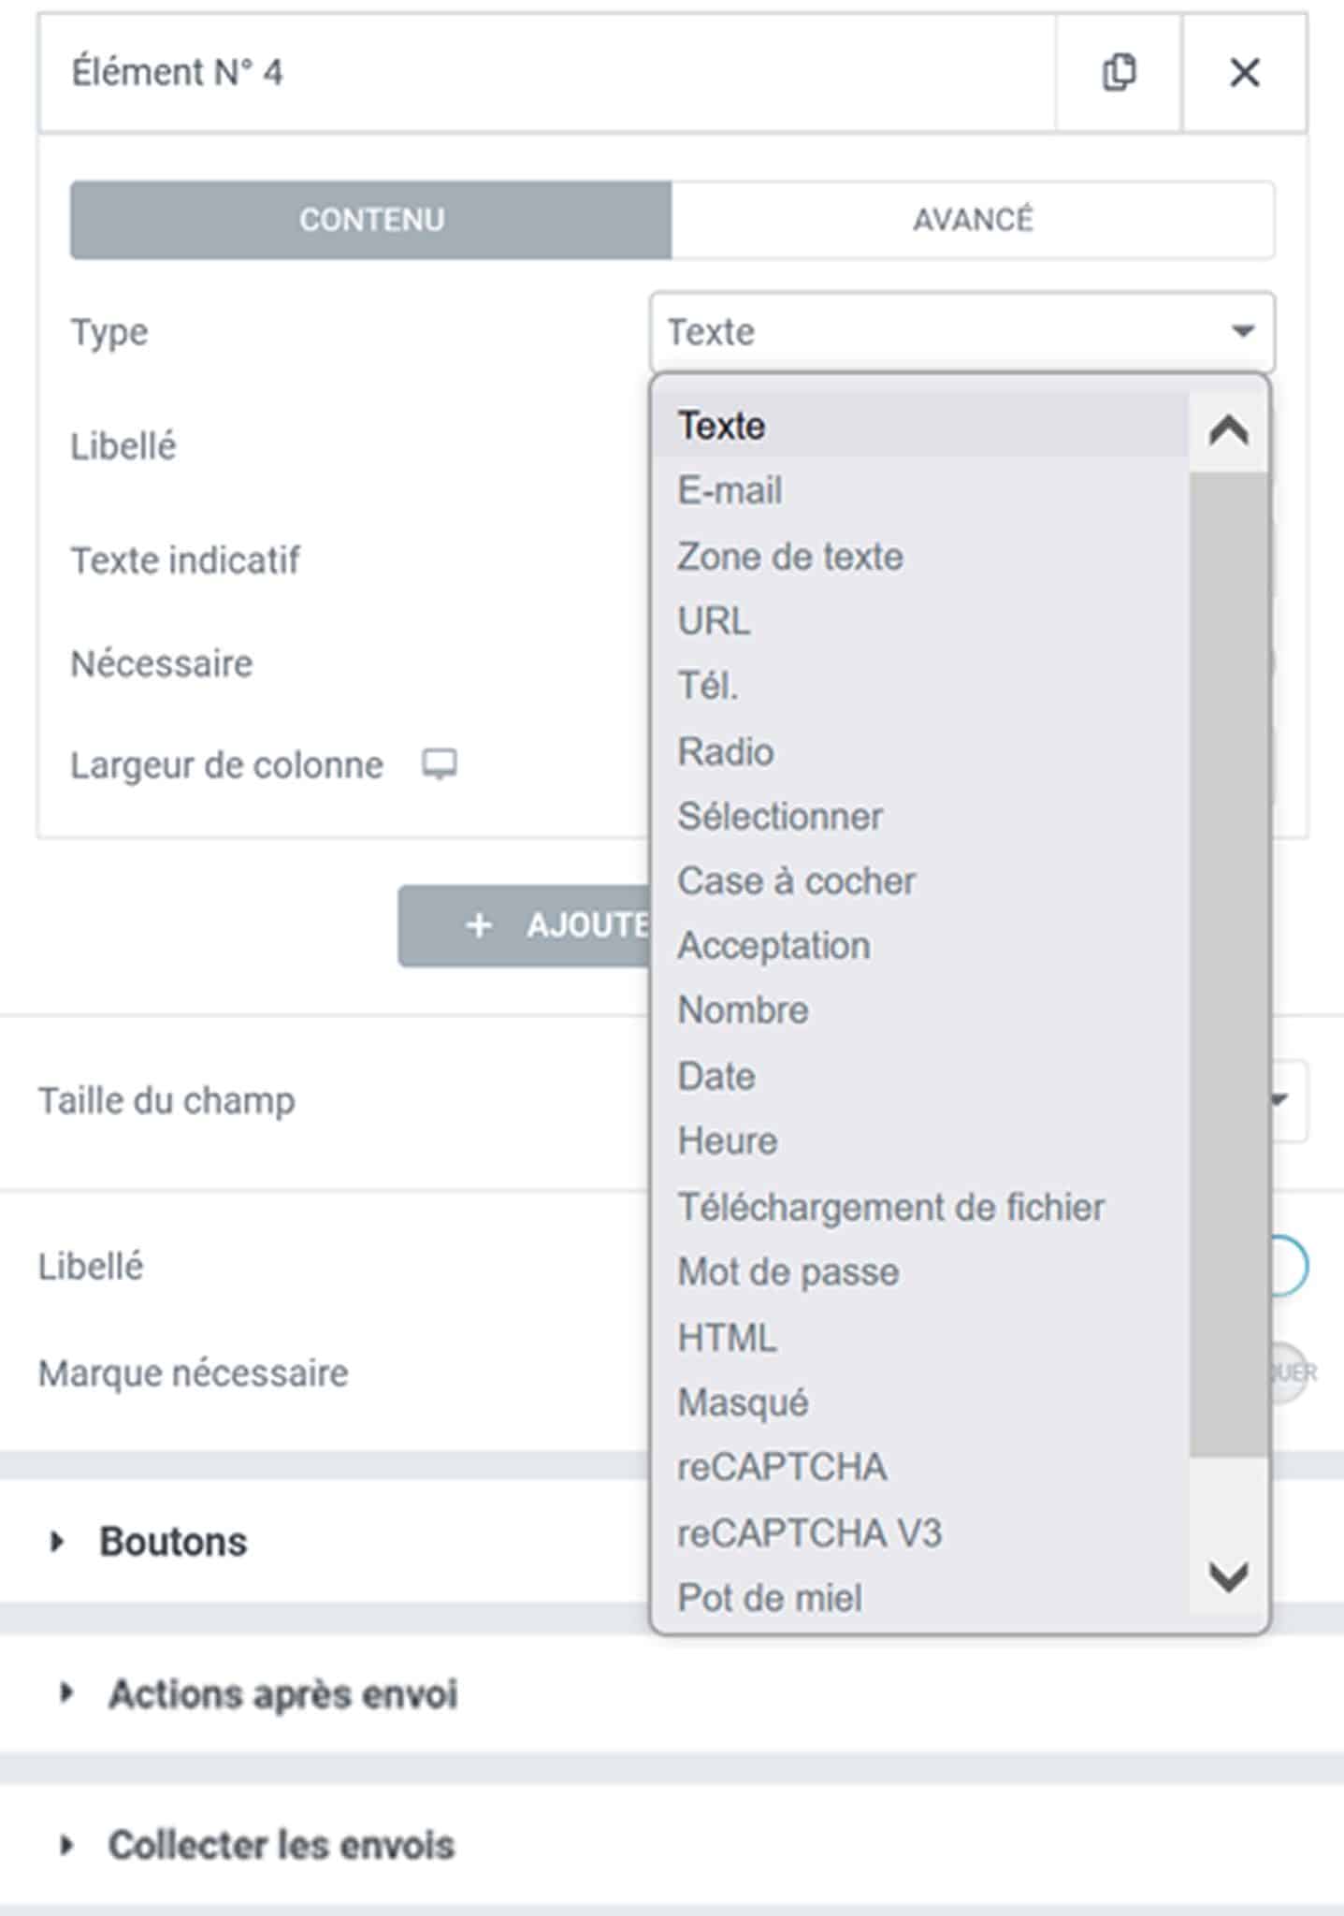Switch to the Contenu tab
The image size is (1344, 1916).
tap(371, 220)
